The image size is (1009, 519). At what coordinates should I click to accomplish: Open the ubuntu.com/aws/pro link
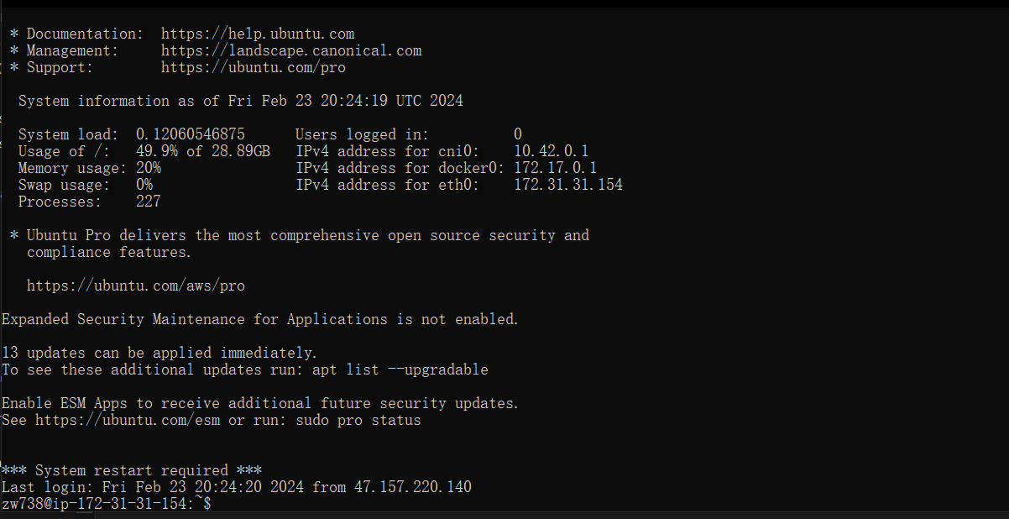pyautogui.click(x=136, y=286)
